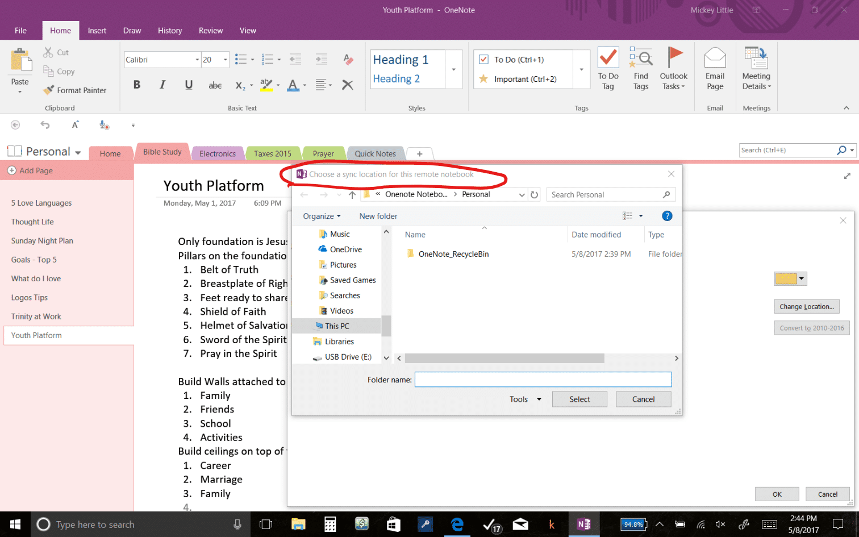Go up one folder level in dialog
Screen dimensions: 859x537
pyautogui.click(x=352, y=195)
